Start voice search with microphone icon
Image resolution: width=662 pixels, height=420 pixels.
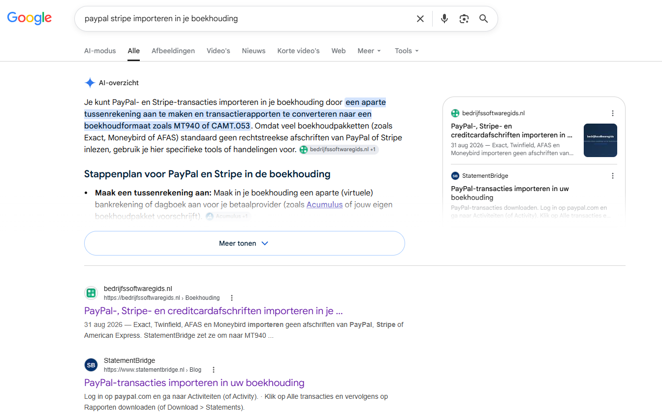(444, 19)
